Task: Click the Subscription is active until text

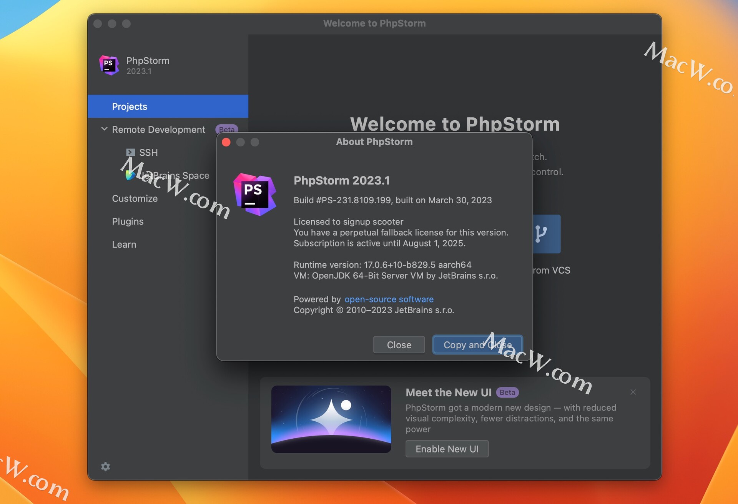Action: point(380,243)
